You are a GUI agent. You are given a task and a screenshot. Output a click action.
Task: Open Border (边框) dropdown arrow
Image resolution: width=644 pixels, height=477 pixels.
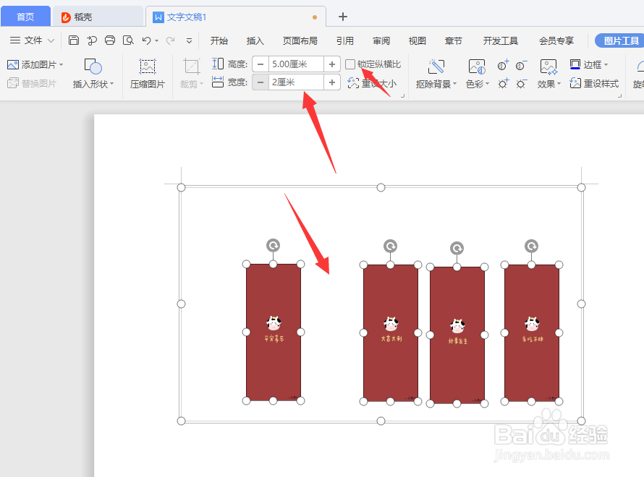pos(606,65)
